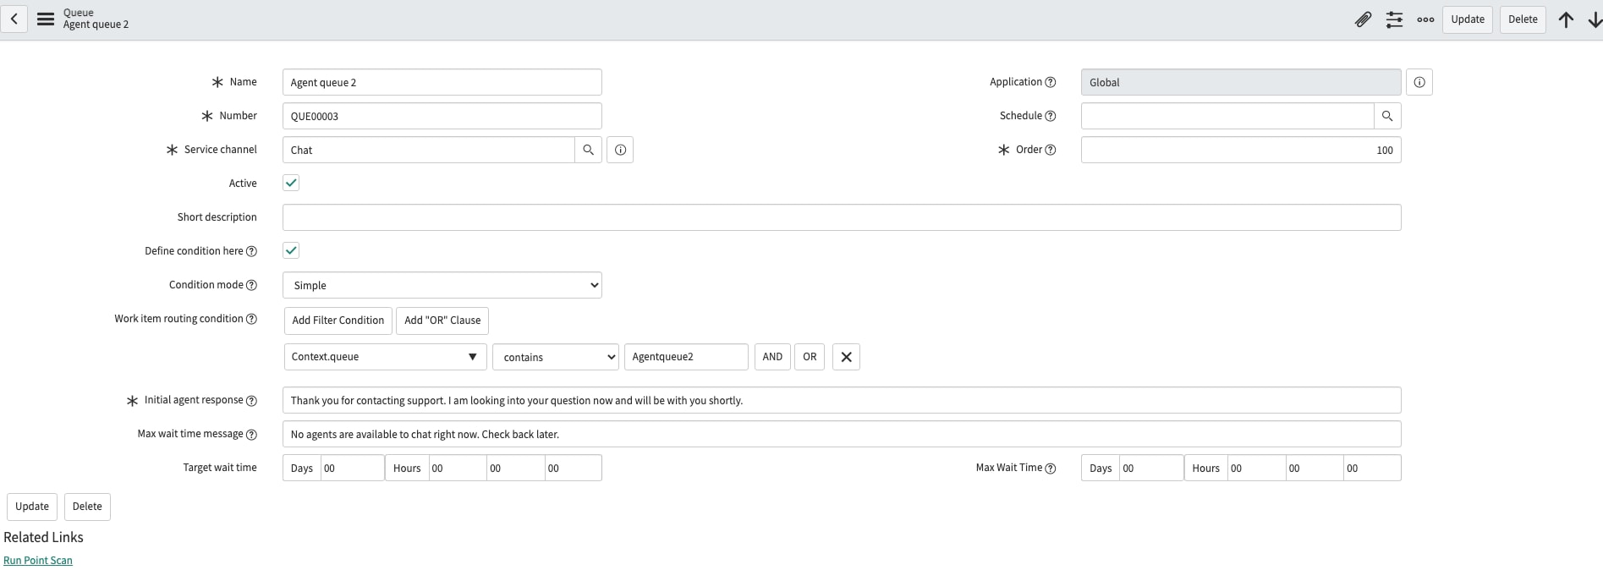Open the Condition mode dropdown

(442, 285)
